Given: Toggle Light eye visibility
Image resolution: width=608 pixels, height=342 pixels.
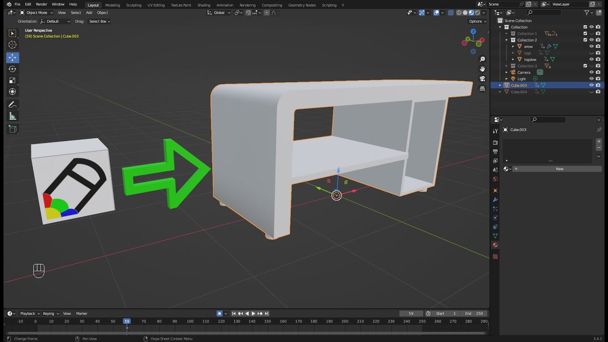Looking at the screenshot, I should tap(591, 79).
